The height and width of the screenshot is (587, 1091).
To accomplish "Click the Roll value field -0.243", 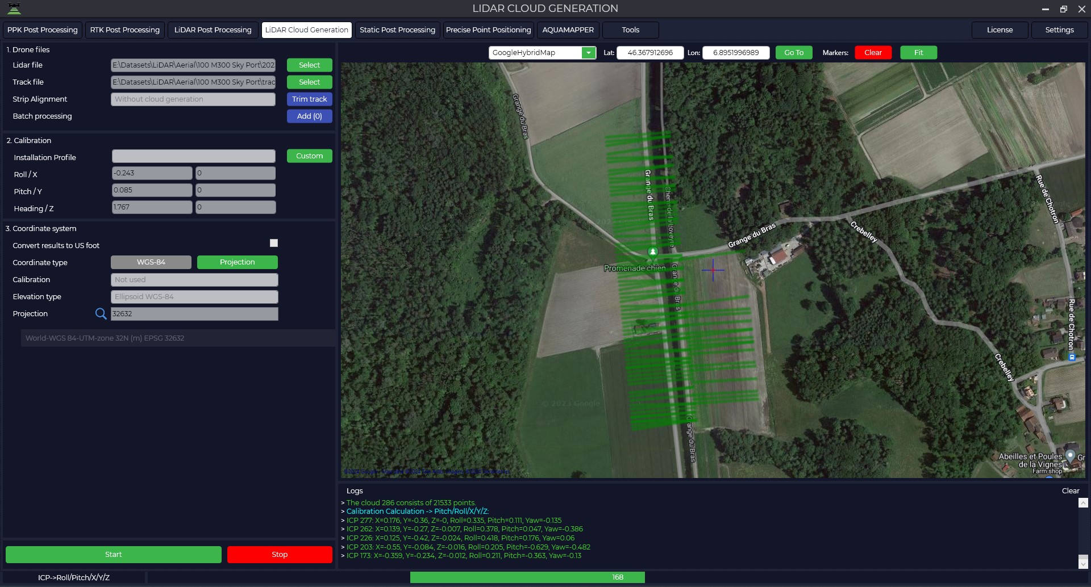I will coord(152,173).
